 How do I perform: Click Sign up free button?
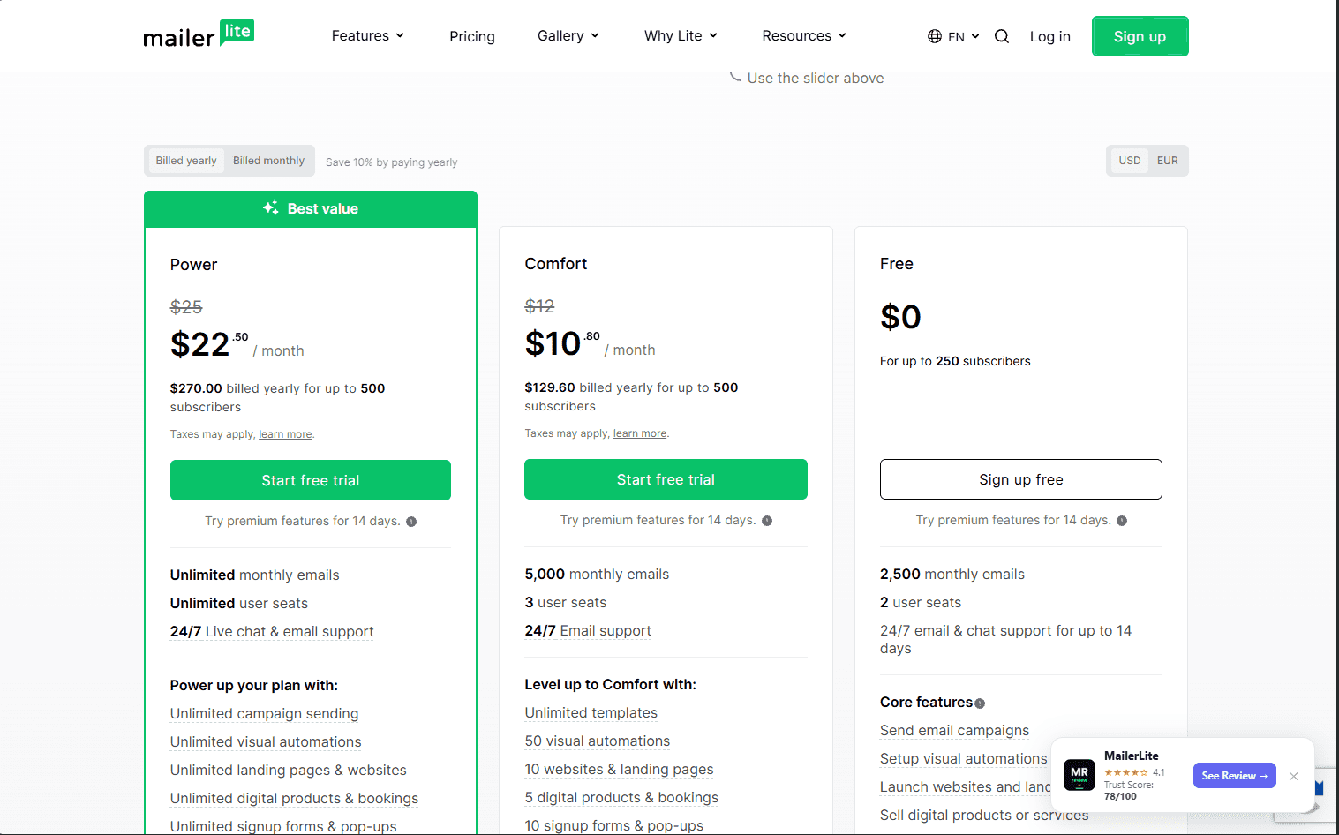point(1021,479)
